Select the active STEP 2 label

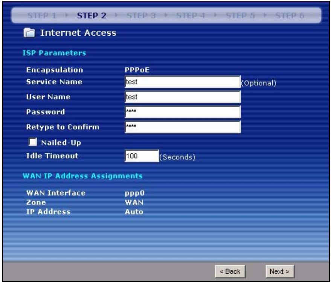pos(92,15)
